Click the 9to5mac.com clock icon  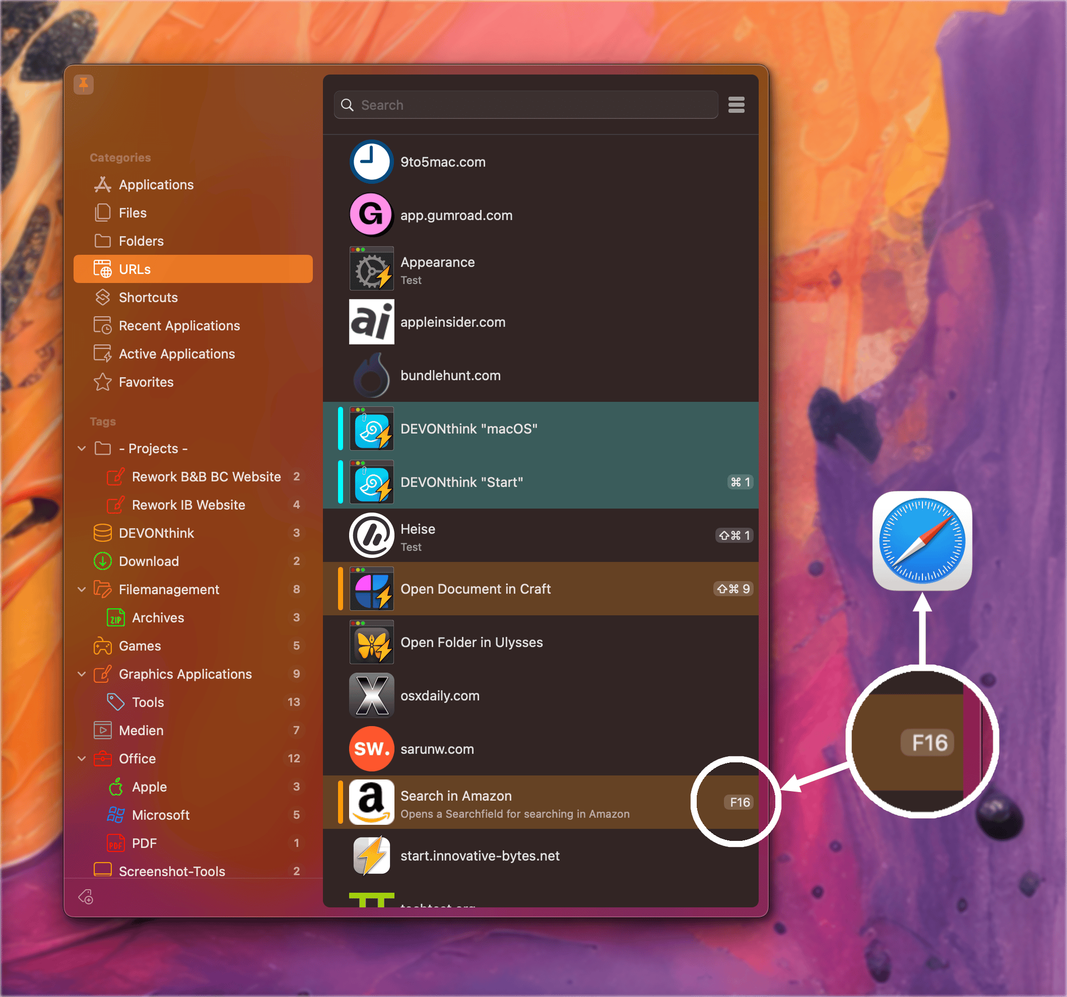371,162
